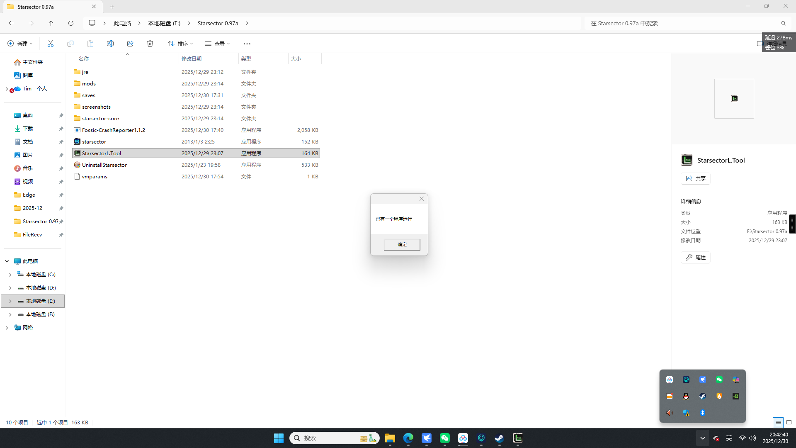Click the Share icon in toolbar
The image size is (796, 448).
coord(130,44)
